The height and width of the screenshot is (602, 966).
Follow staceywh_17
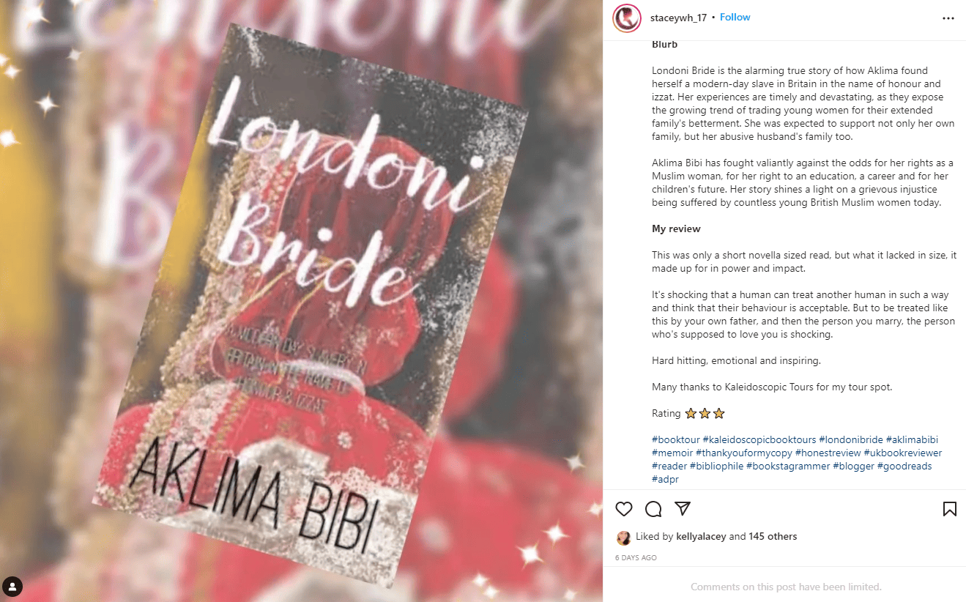click(735, 17)
